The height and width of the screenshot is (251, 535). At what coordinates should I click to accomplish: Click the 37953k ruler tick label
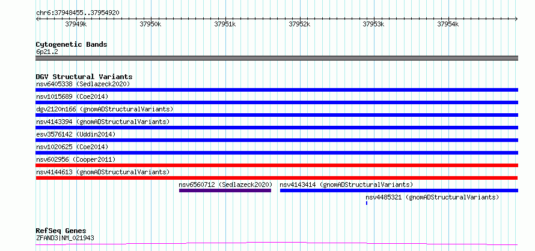tap(374, 24)
